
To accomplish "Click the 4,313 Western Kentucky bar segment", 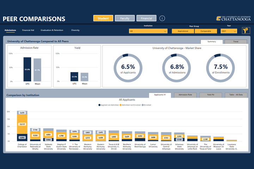I will click(x=87, y=138).
